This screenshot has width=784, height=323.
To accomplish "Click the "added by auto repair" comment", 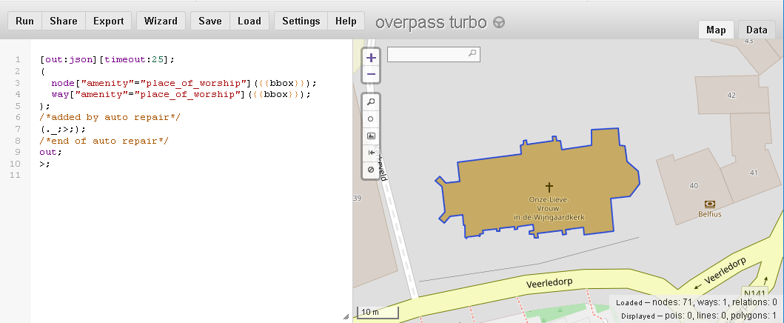I will click(110, 118).
